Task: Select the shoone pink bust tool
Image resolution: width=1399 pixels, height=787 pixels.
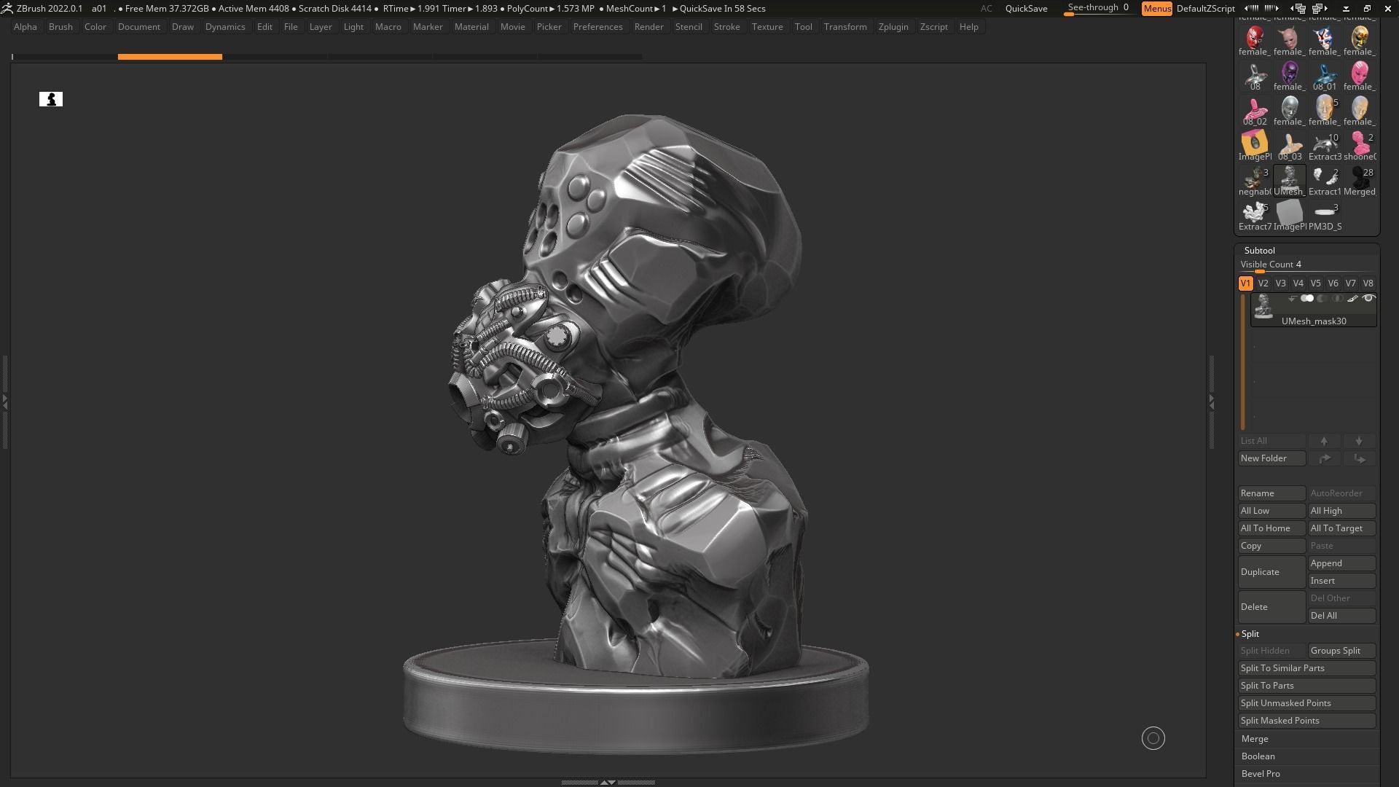Action: pyautogui.click(x=1359, y=145)
